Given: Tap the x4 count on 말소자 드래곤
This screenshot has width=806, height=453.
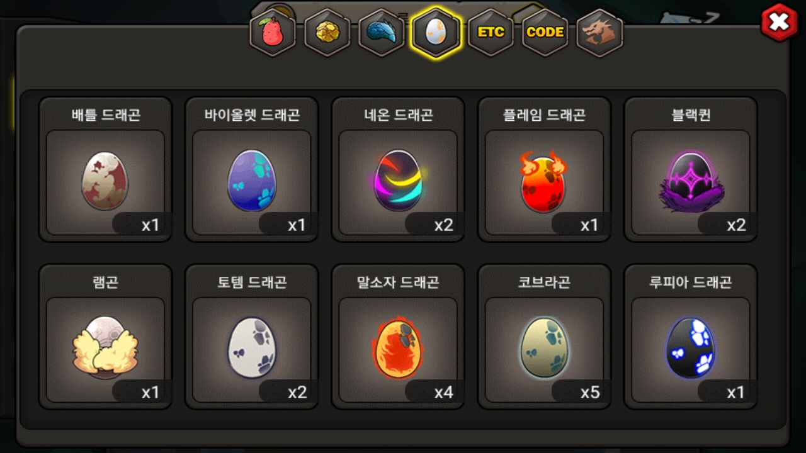Looking at the screenshot, I should [x=444, y=393].
